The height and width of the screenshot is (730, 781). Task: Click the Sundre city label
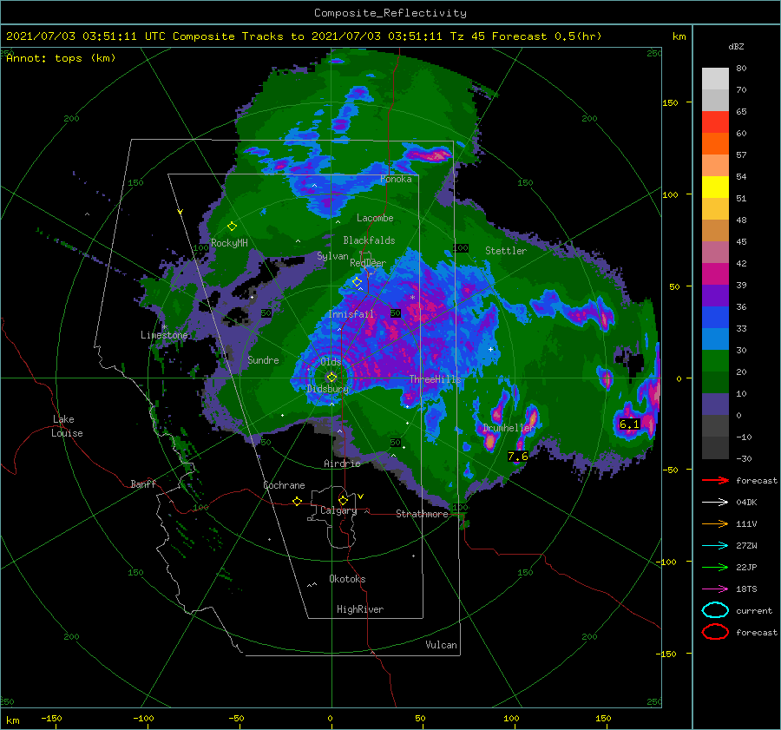[x=263, y=359]
